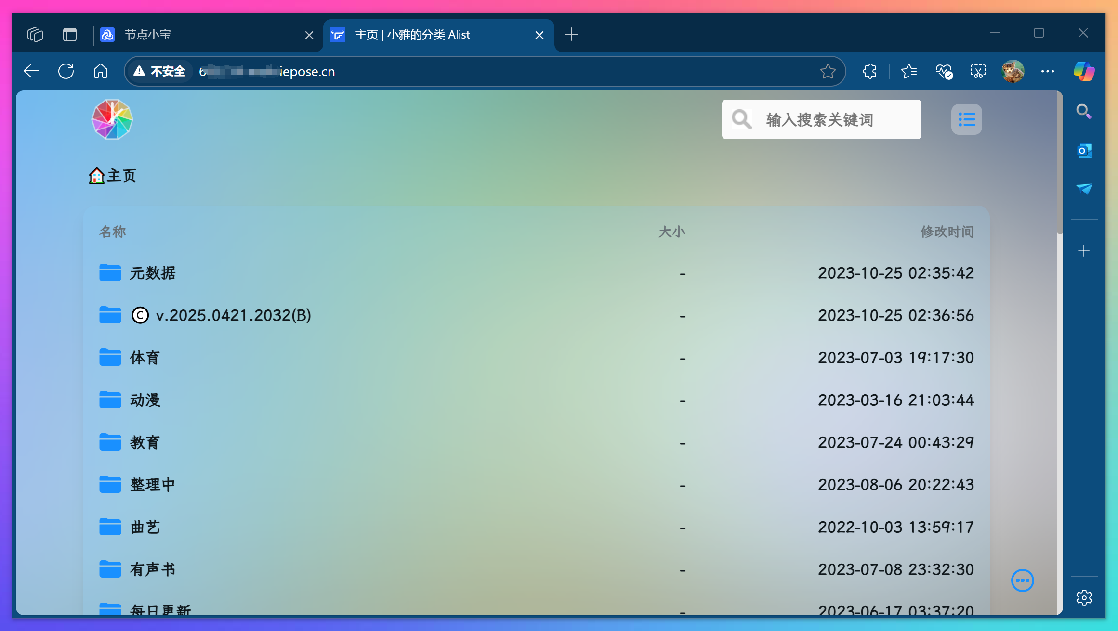Click the Alist colorful logo icon
1118x631 pixels.
click(112, 119)
